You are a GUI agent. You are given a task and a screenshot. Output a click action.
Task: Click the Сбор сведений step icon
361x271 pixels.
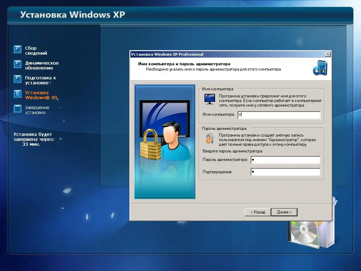tap(18, 49)
